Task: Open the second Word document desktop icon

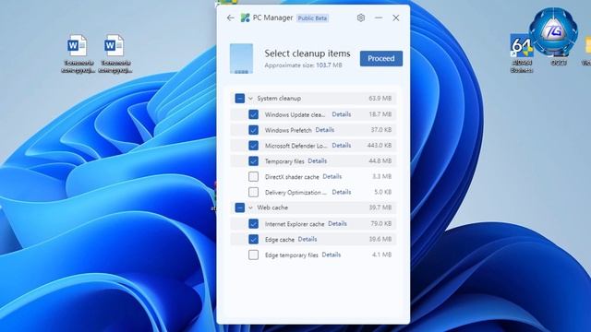Action: tap(115, 53)
